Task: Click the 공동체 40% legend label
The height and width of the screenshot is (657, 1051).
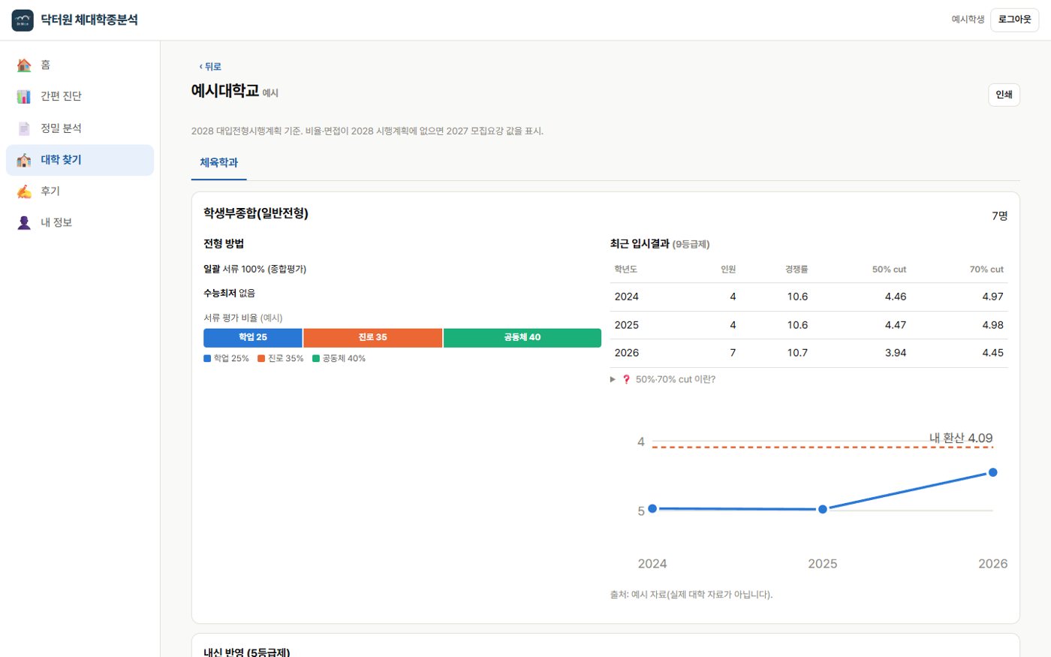Action: [x=344, y=359]
